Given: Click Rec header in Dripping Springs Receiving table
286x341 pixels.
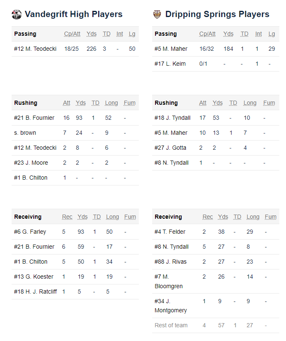Looking at the screenshot, I should coord(207,217).
